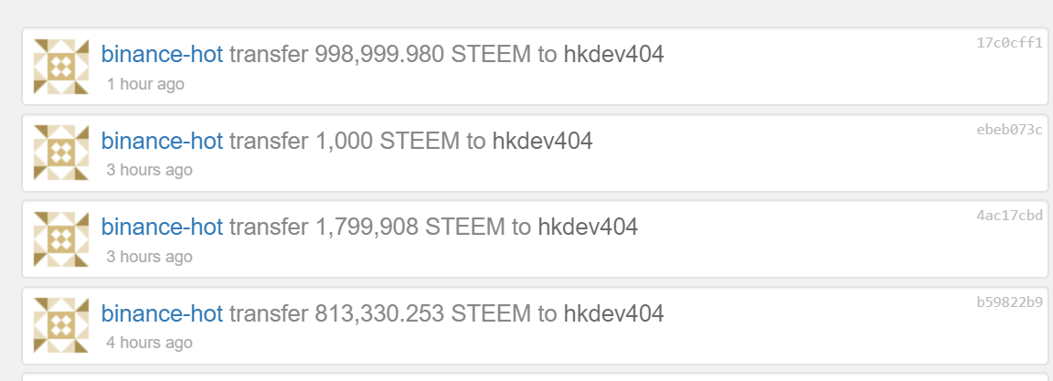Click avatar icon of the 813,330.253 STEEM transfer

click(61, 325)
